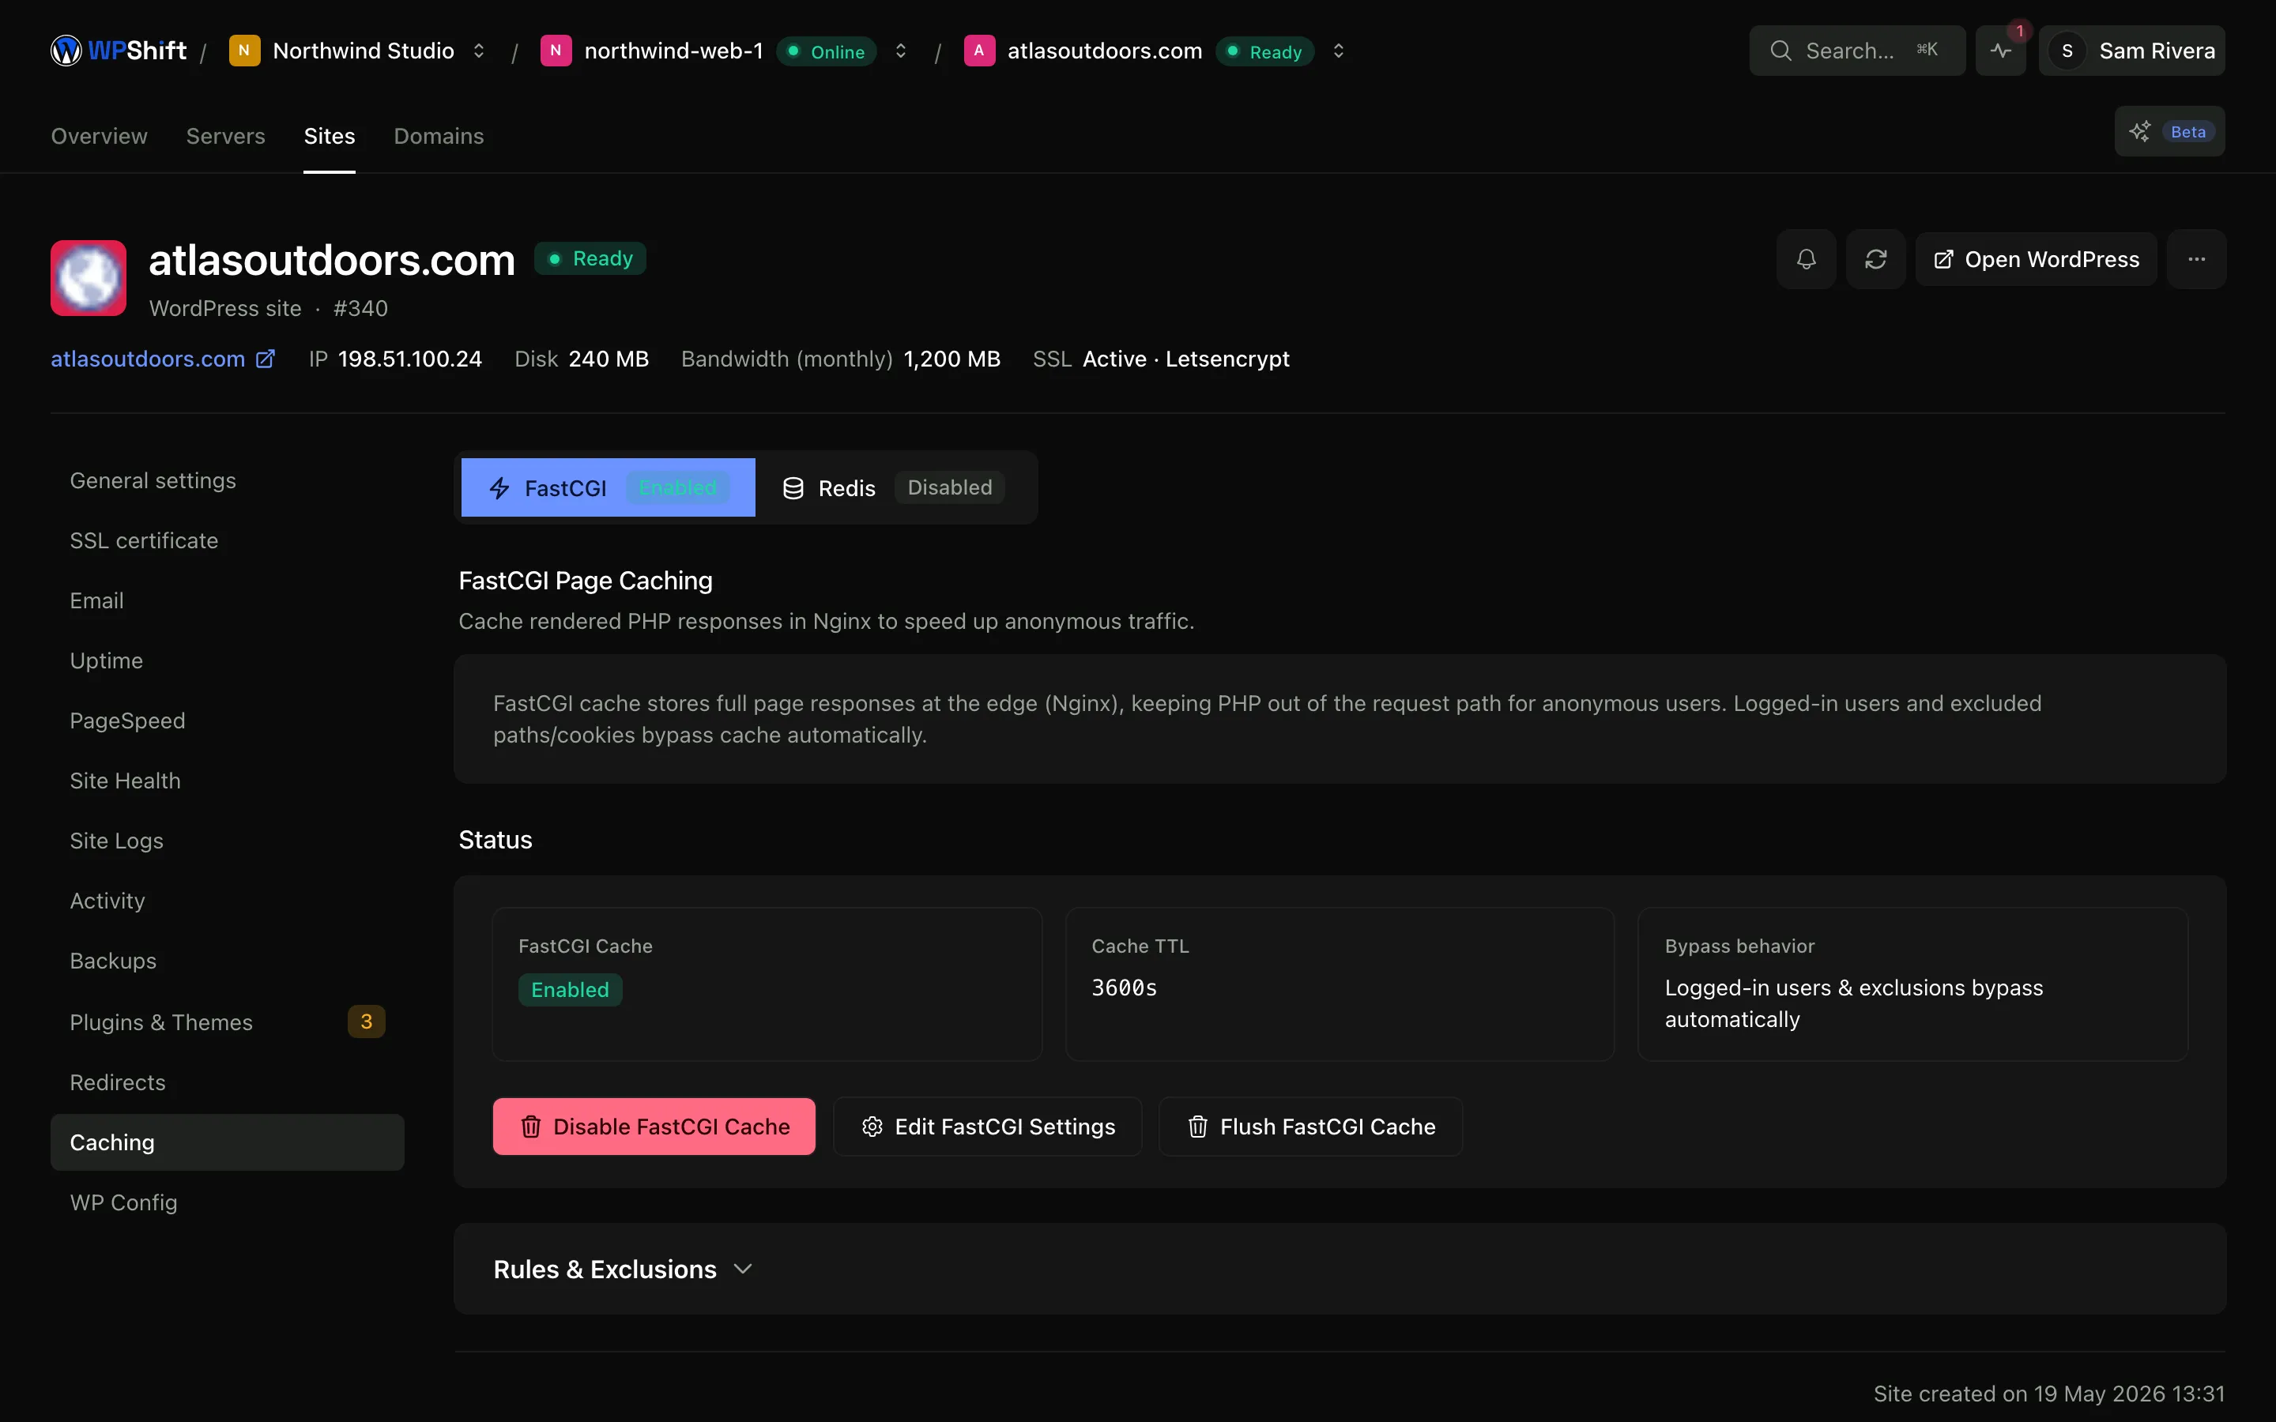The width and height of the screenshot is (2276, 1422).
Task: Open the AI Beta sparkle button
Action: [2170, 132]
